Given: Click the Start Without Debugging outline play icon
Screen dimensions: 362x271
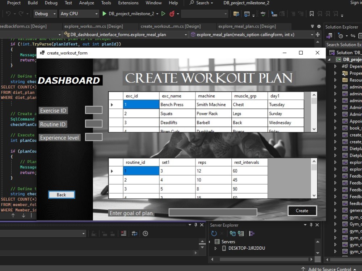Looking at the screenshot, I should tap(163, 14).
